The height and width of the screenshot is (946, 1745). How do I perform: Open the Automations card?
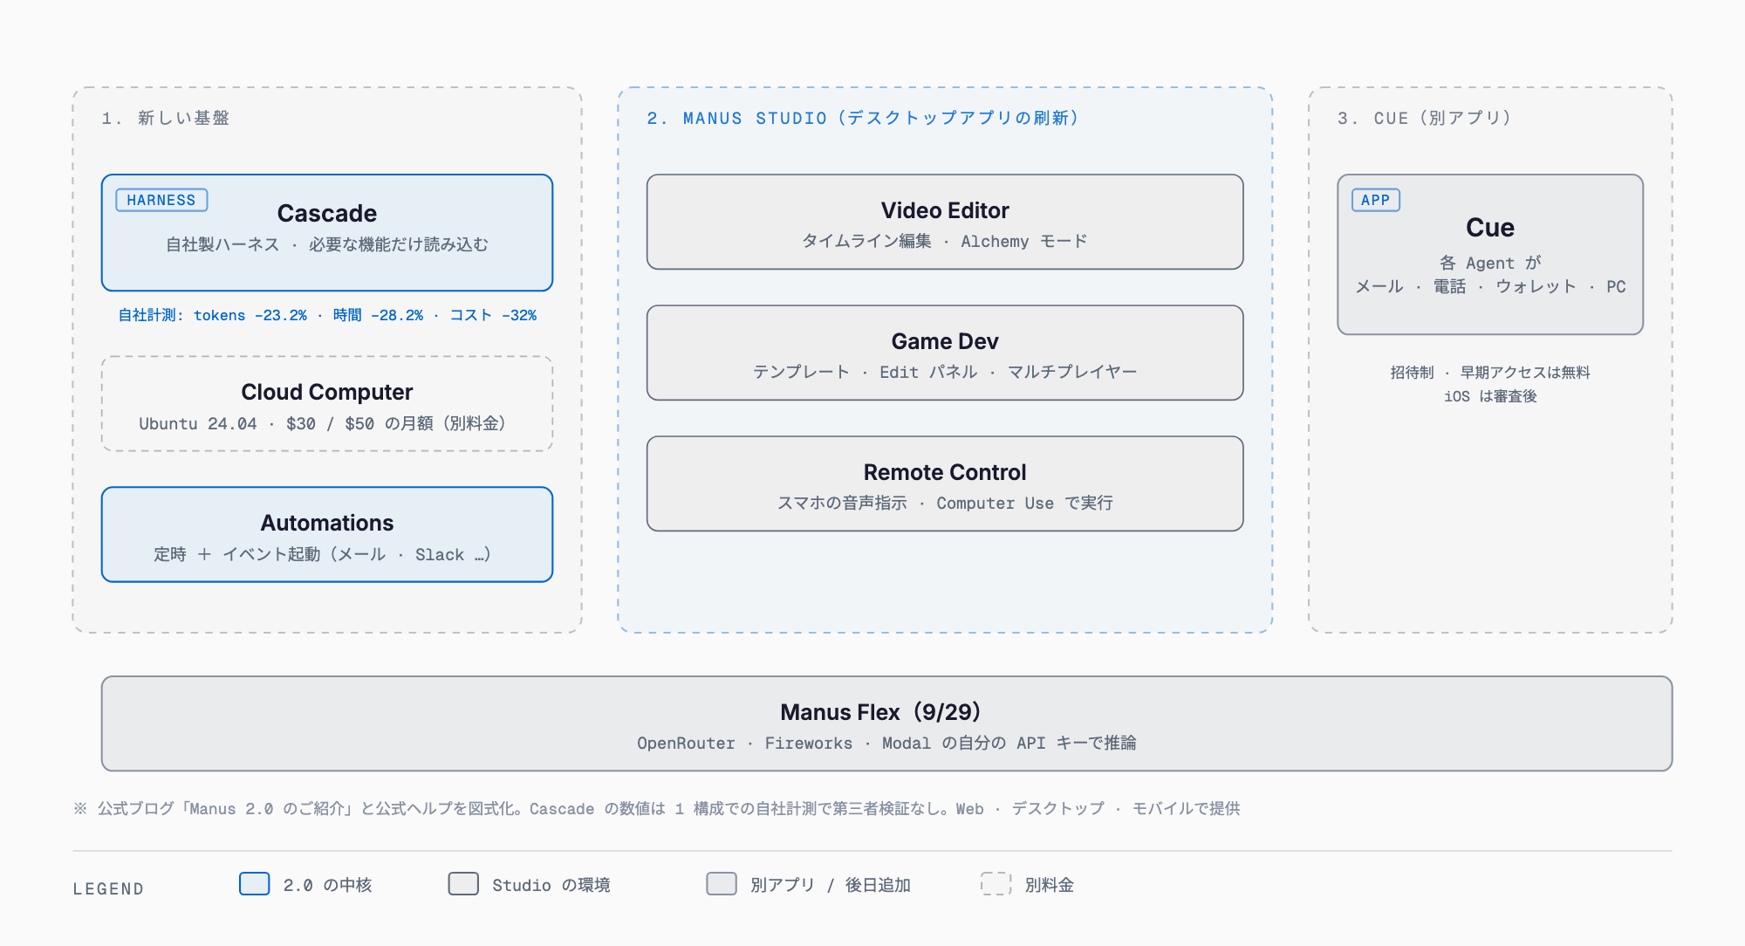point(327,534)
